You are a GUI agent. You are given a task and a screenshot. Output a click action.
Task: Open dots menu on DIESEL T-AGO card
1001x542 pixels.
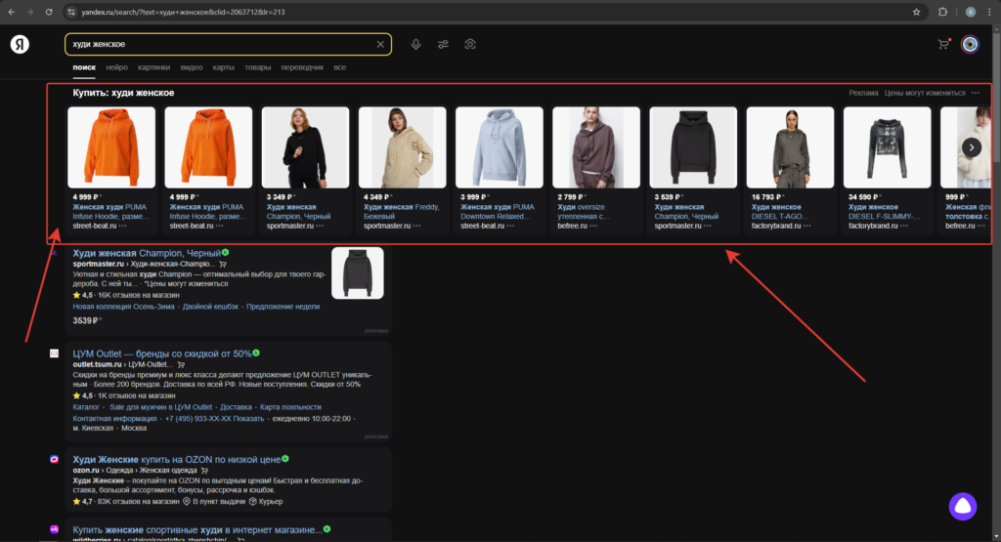click(806, 226)
